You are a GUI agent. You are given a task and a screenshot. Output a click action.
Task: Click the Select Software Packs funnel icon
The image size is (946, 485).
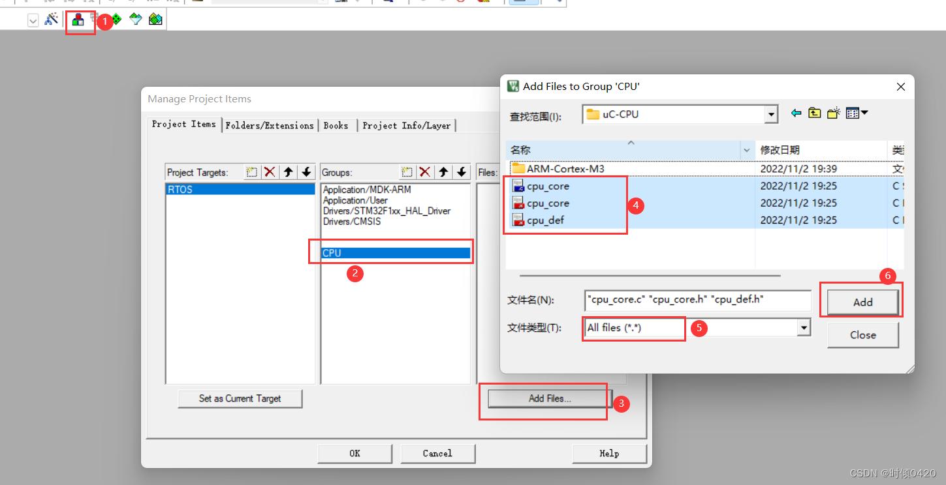point(135,20)
